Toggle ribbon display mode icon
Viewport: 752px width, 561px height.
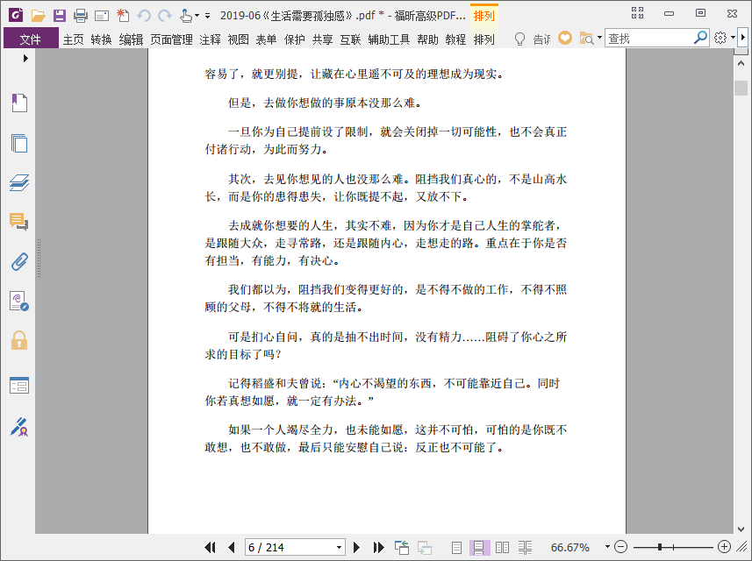[637, 13]
